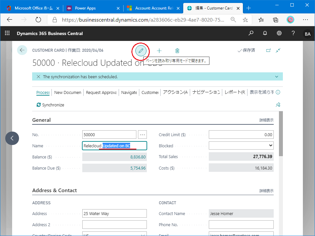Click the Phone No. input field

(241, 225)
